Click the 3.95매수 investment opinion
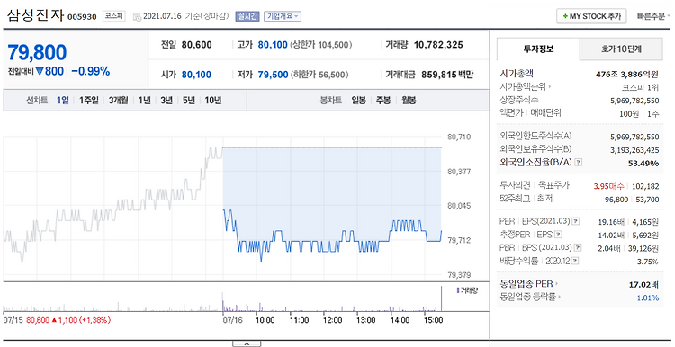Image resolution: width=675 pixels, height=347 pixels. coord(608,186)
